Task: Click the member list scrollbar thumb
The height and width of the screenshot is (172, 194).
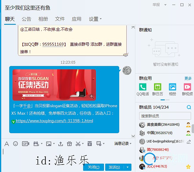Action: [x=193, y=129]
